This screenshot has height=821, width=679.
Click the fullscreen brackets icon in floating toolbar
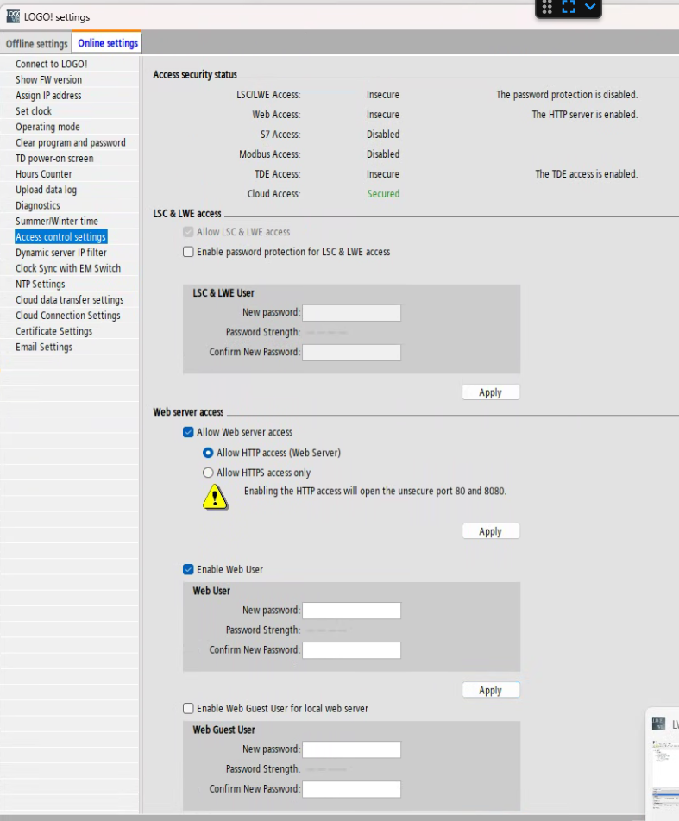pyautogui.click(x=569, y=7)
